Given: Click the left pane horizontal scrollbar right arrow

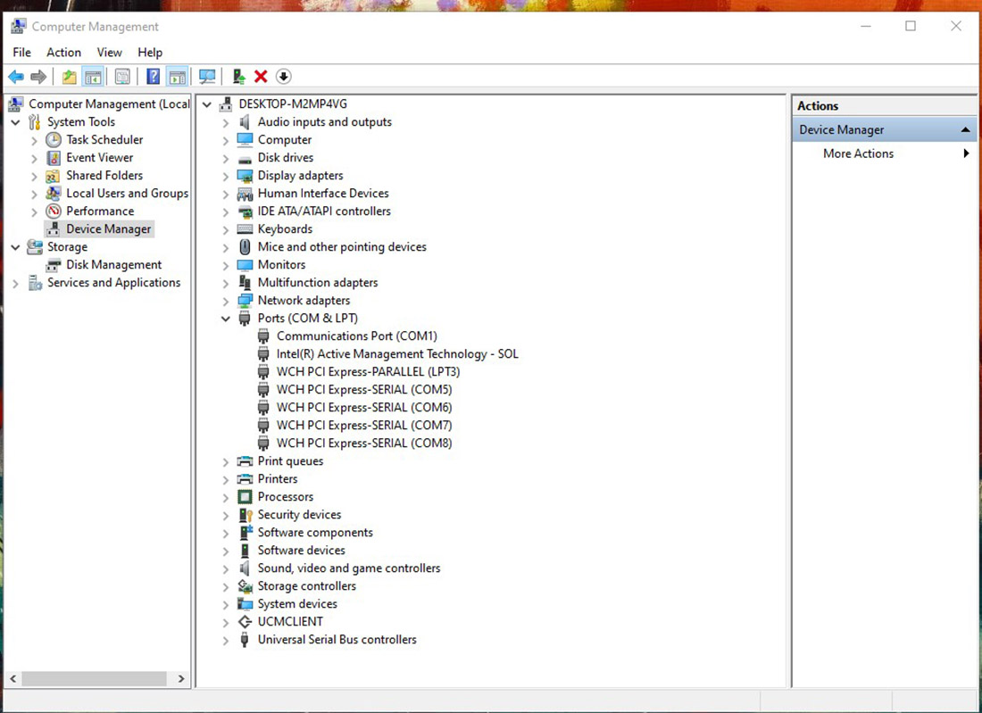Looking at the screenshot, I should [x=181, y=679].
